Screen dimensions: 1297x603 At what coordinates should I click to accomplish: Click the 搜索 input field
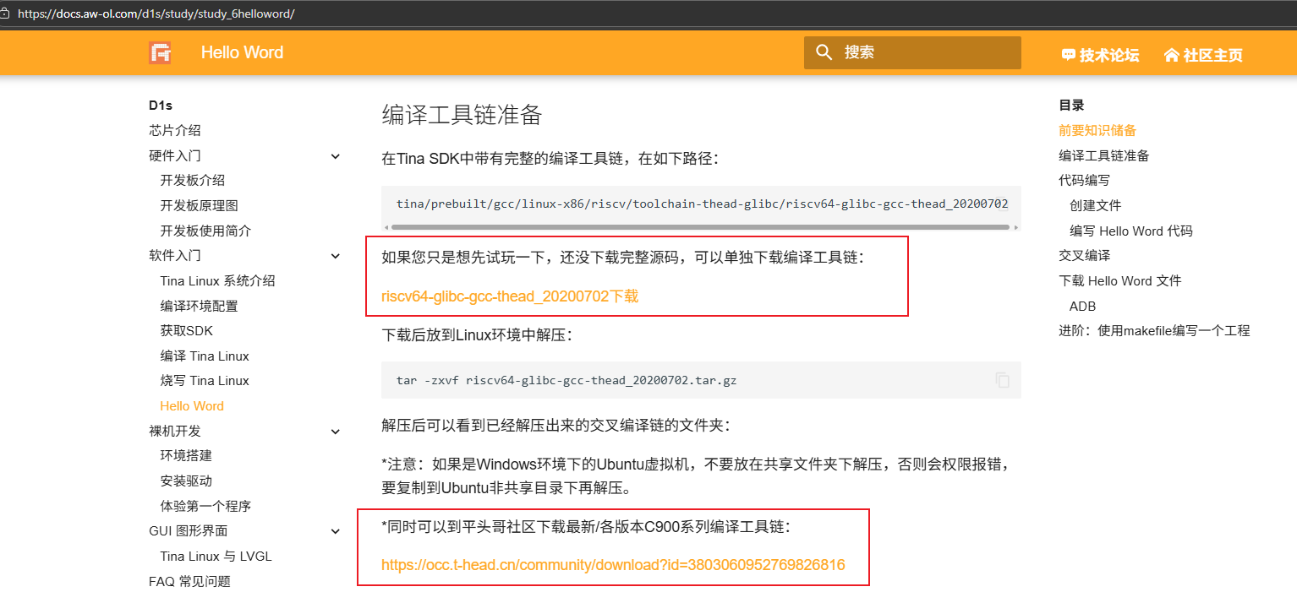tap(913, 52)
